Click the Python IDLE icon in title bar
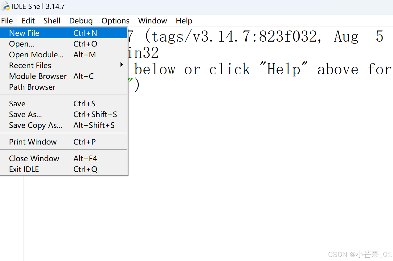This screenshot has height=261, width=393. tap(6, 6)
